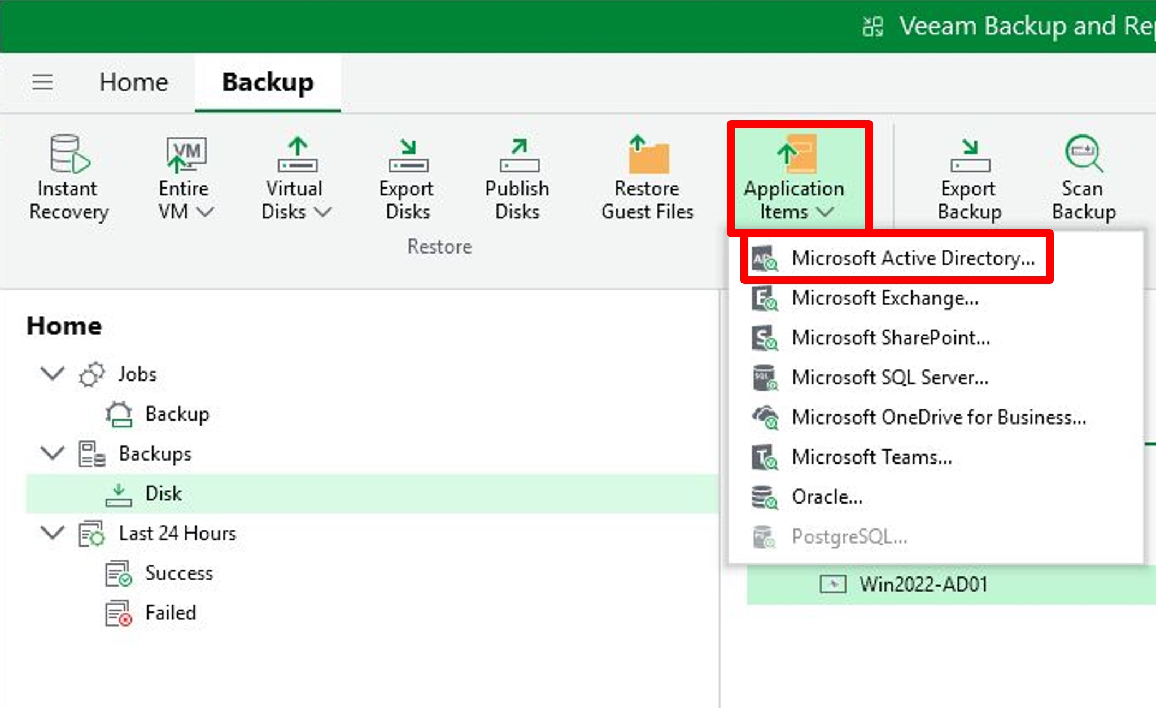Collapse the Last 24 Hours node
The width and height of the screenshot is (1156, 708).
tap(53, 532)
